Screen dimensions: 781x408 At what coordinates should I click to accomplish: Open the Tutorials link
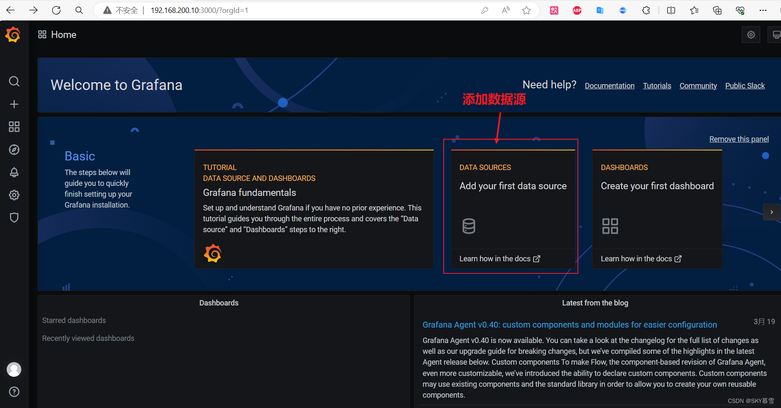point(657,86)
